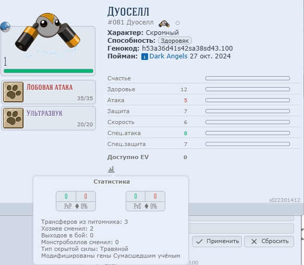This screenshot has width=304, height=265.
Task: Click the PvE losses counter in red
Action: 155,196
